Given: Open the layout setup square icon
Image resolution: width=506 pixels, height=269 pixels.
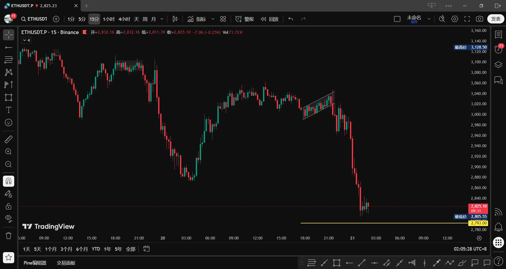Looking at the screenshot, I should click(397, 19).
